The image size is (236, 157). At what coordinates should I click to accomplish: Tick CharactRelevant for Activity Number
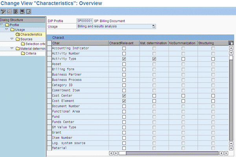124,54
